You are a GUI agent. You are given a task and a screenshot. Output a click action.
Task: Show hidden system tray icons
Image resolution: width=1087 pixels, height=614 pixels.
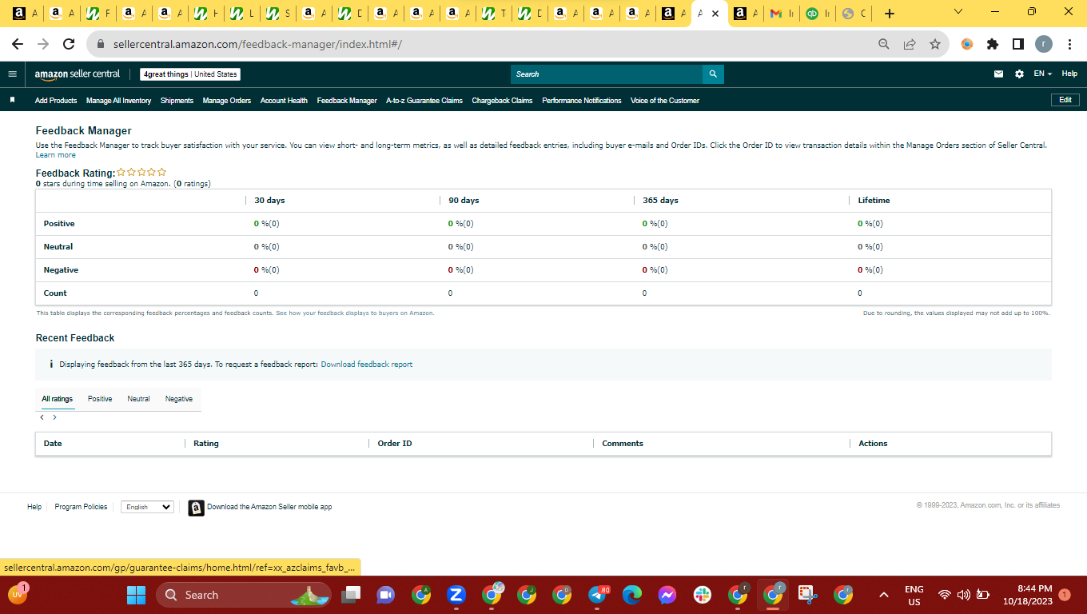883,595
